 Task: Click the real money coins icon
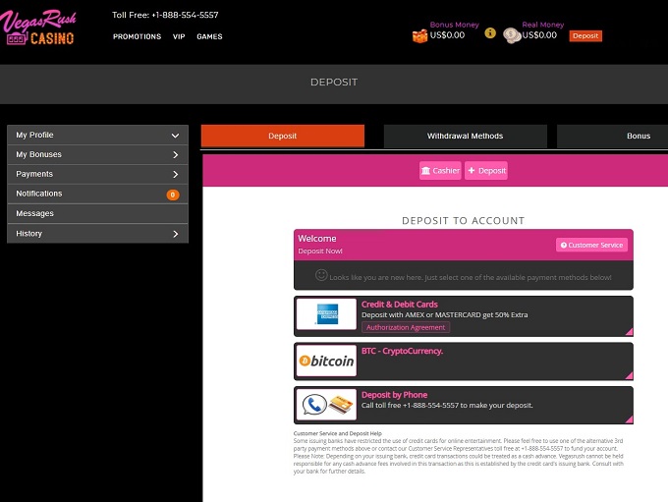[x=511, y=34]
